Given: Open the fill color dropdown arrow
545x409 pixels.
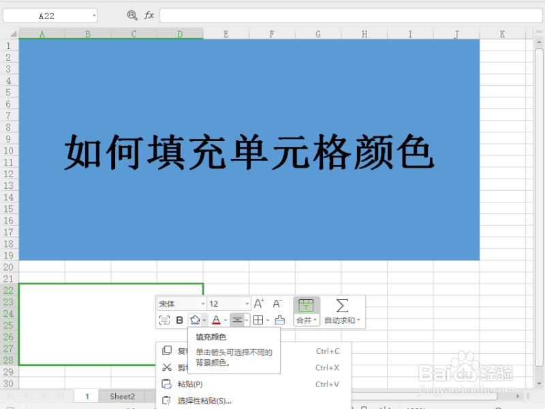Looking at the screenshot, I should click(x=204, y=320).
